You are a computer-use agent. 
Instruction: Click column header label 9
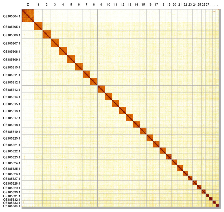tap(101, 5)
